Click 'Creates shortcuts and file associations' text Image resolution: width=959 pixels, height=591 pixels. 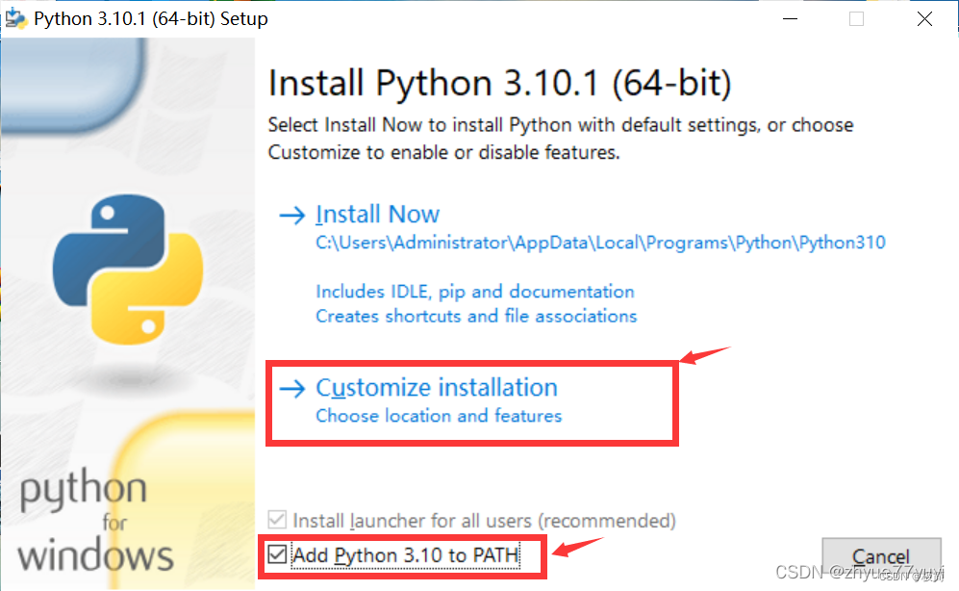click(x=476, y=317)
